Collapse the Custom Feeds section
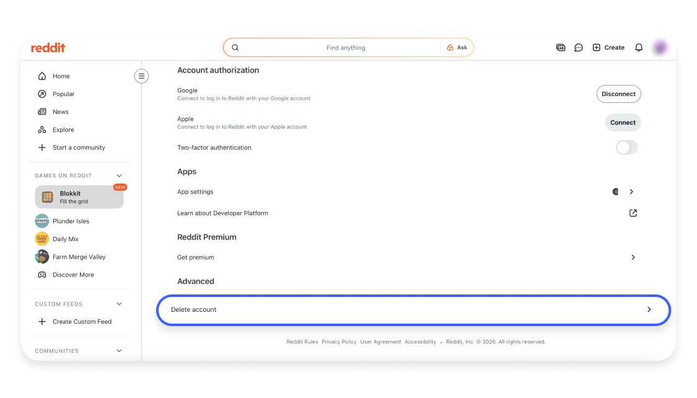 pos(119,304)
